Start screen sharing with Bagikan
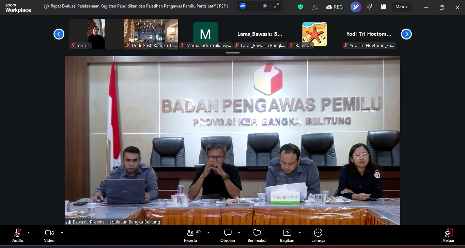This screenshot has width=465, height=248. pos(287,236)
